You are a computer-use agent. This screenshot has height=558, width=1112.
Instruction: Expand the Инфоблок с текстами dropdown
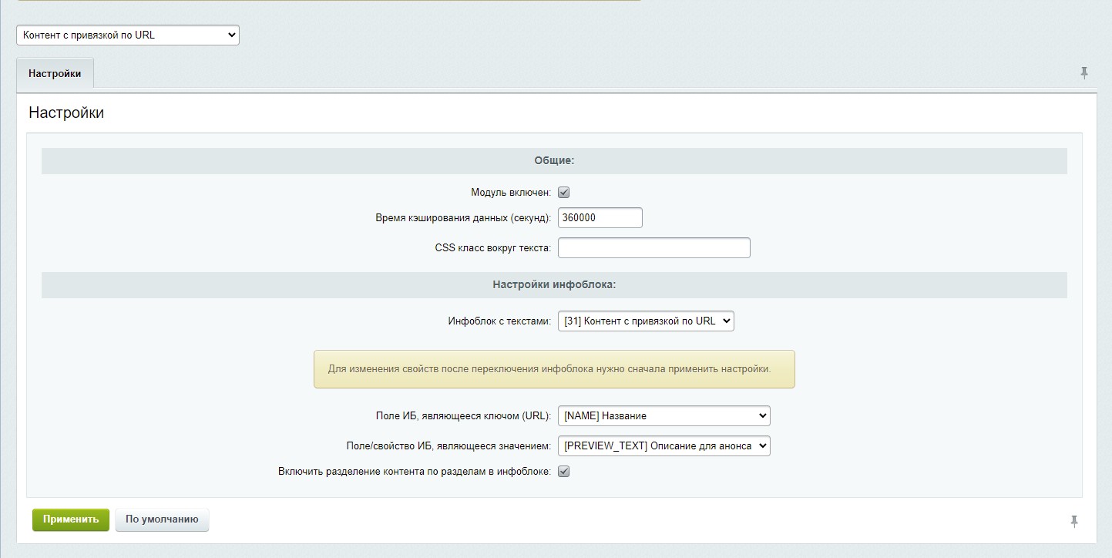click(646, 321)
